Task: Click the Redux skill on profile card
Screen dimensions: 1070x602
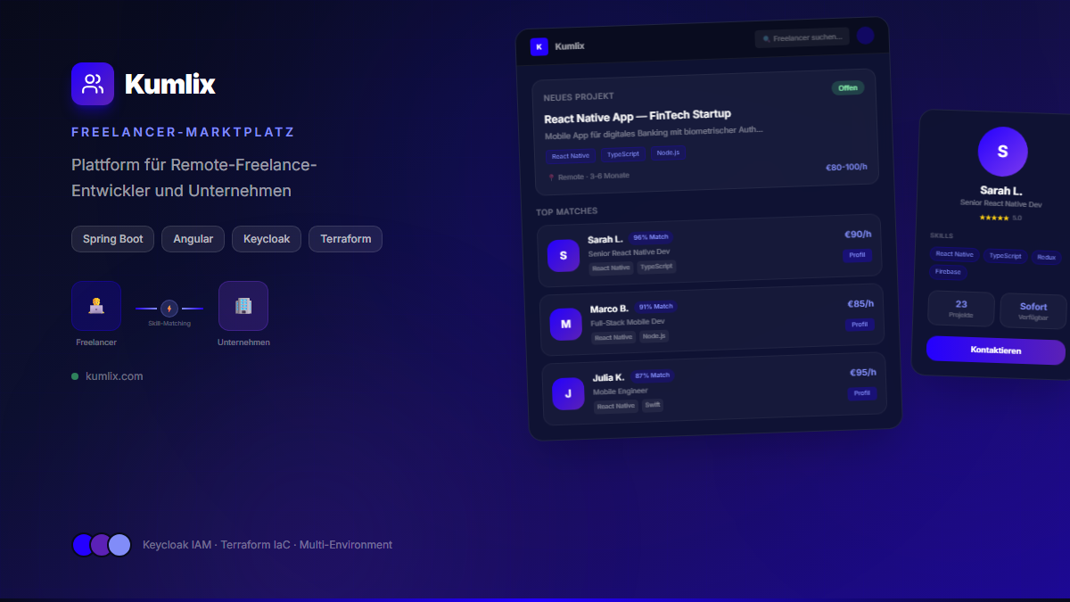Action: click(x=1046, y=257)
